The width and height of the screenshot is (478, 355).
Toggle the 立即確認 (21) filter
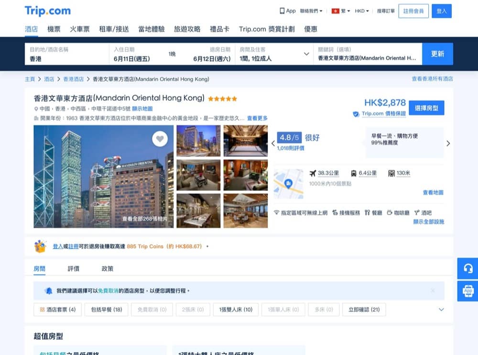coord(364,310)
